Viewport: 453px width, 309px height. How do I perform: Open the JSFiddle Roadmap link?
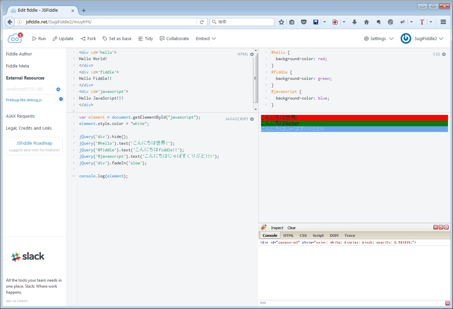(34, 143)
